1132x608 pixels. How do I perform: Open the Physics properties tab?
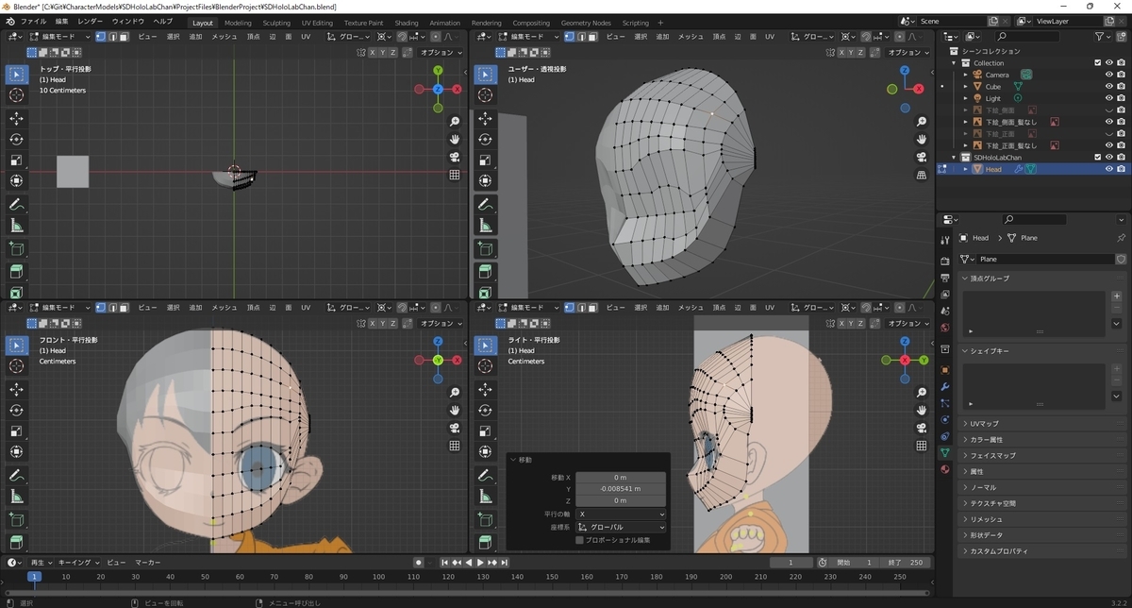(945, 419)
